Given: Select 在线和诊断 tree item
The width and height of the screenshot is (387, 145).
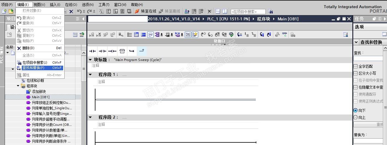Looking at the screenshot, I should [x=35, y=80].
